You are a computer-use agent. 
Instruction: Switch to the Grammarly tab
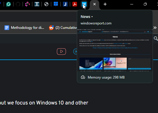coord(9,4)
